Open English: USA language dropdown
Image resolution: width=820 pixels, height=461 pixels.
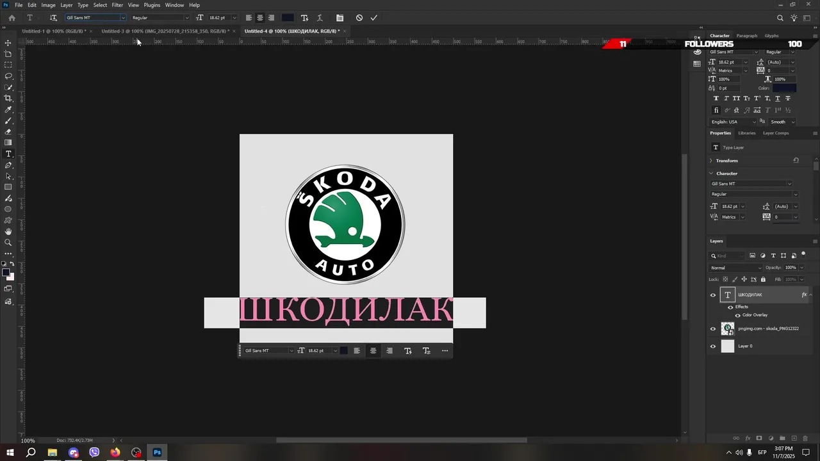click(733, 122)
